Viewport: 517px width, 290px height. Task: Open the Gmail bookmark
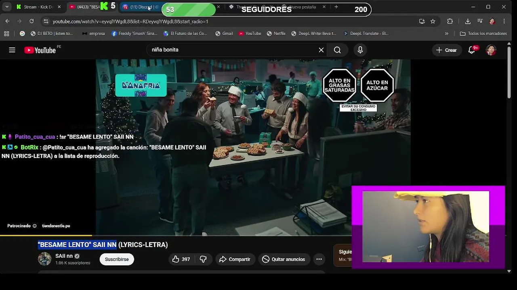(224, 33)
